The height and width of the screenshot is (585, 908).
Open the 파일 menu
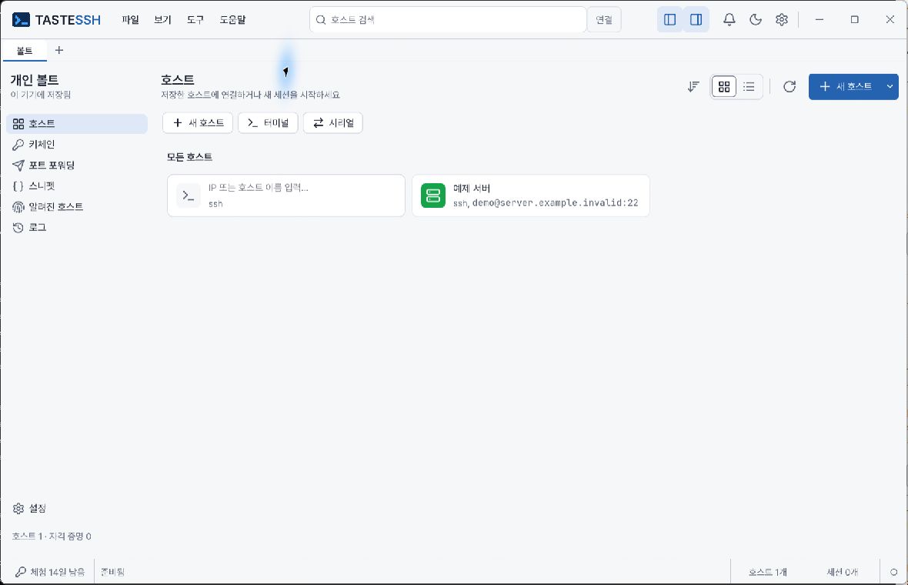130,20
